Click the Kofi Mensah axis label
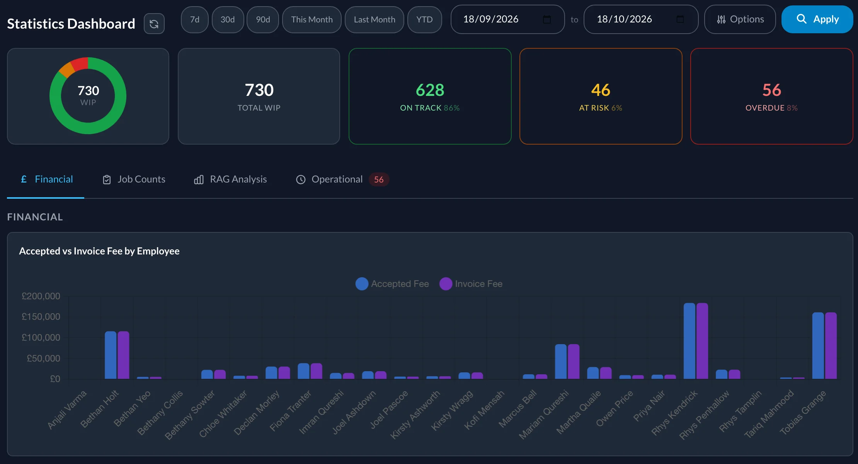 [484, 410]
